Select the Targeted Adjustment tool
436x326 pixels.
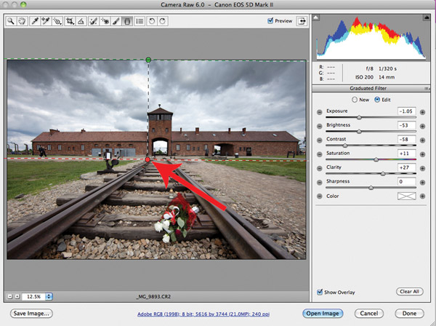57,21
